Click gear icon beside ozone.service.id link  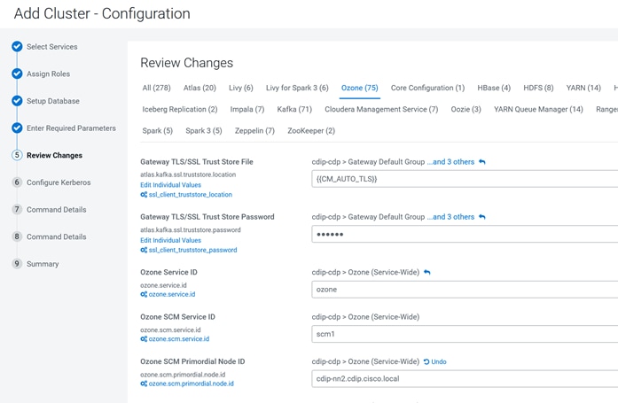point(144,294)
